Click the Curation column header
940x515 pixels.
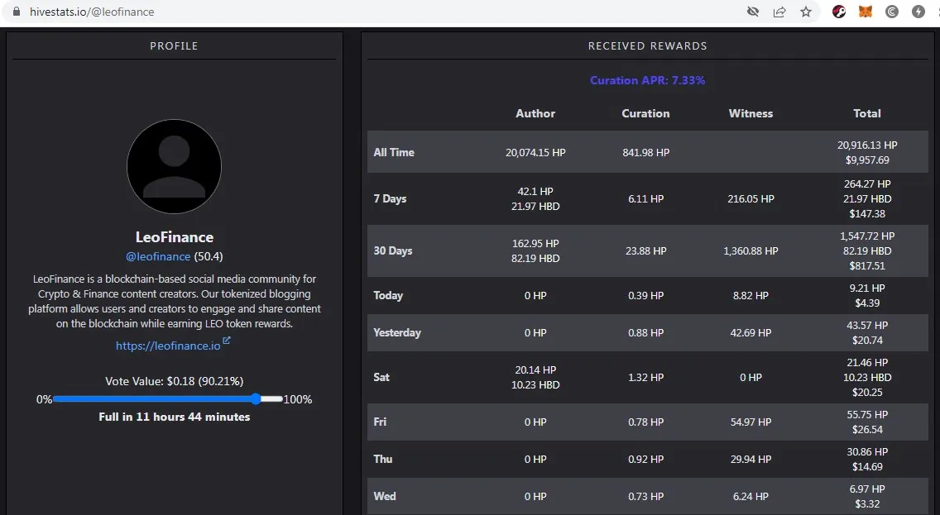coord(645,113)
